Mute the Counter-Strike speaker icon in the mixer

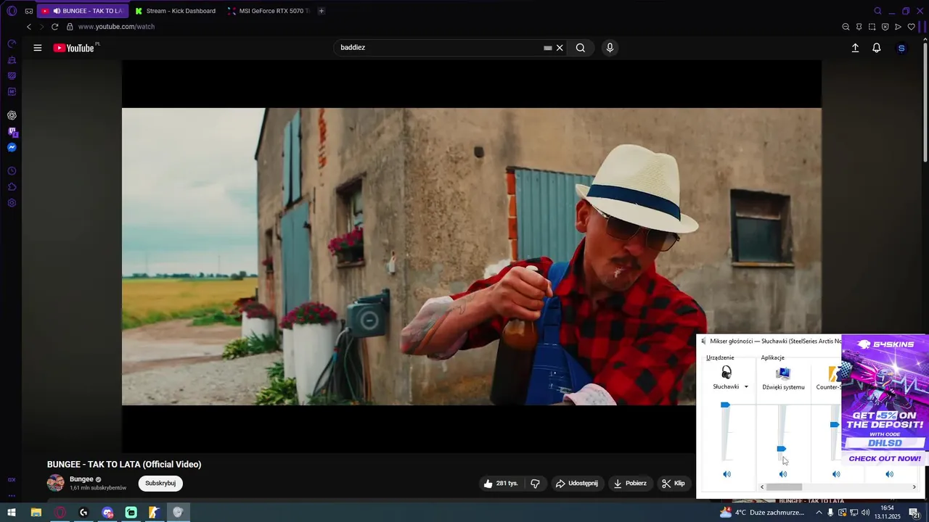(836, 474)
